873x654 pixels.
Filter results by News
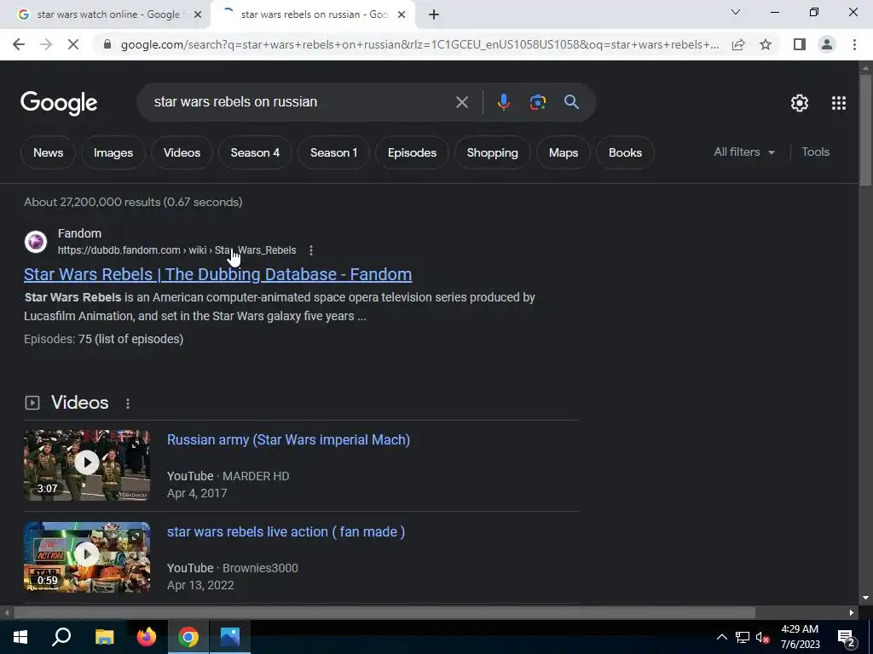(48, 152)
